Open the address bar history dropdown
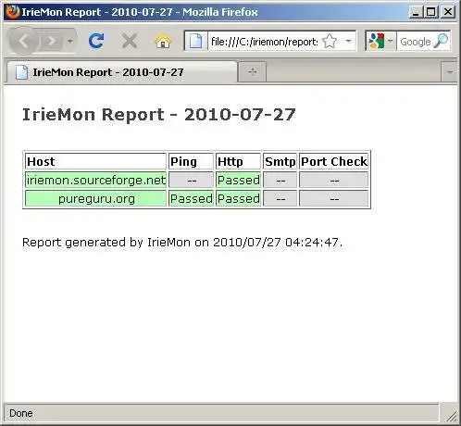Image resolution: width=461 pixels, height=426 pixels. (x=348, y=41)
